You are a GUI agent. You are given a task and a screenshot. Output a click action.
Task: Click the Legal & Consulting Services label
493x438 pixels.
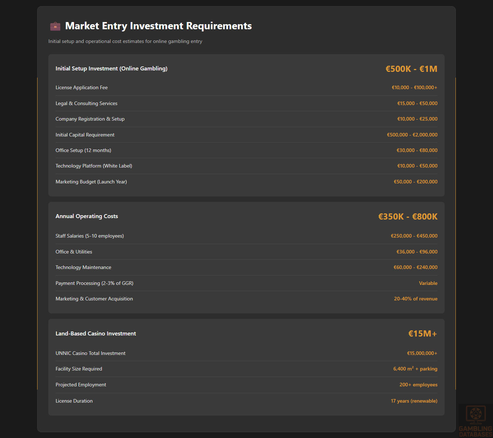(x=87, y=104)
